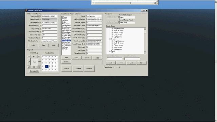Click the central Map button
The height and width of the screenshot is (122, 217).
[34, 62]
